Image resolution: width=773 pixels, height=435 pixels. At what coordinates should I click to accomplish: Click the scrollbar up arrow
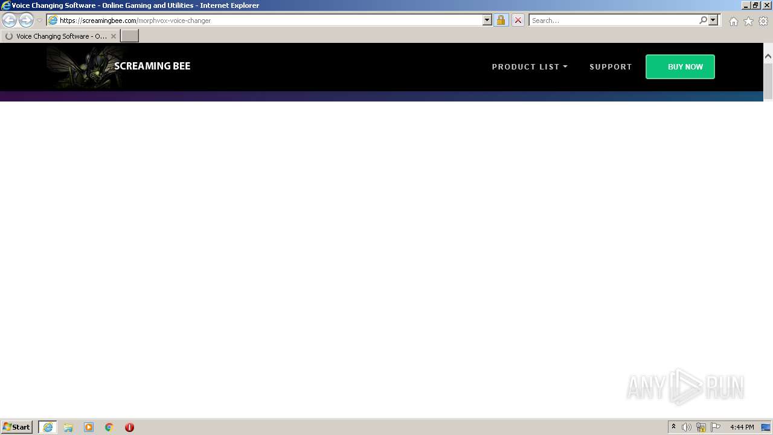pos(768,56)
